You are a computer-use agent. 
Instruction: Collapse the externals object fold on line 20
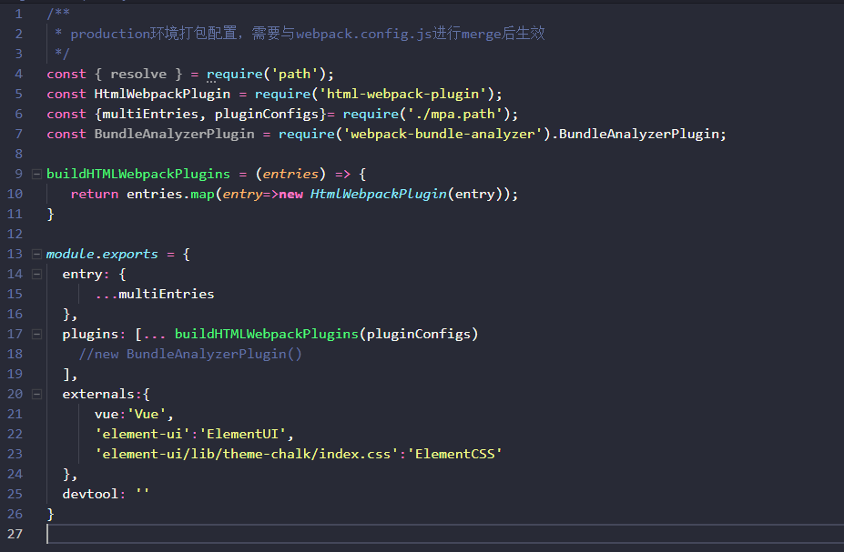point(36,395)
